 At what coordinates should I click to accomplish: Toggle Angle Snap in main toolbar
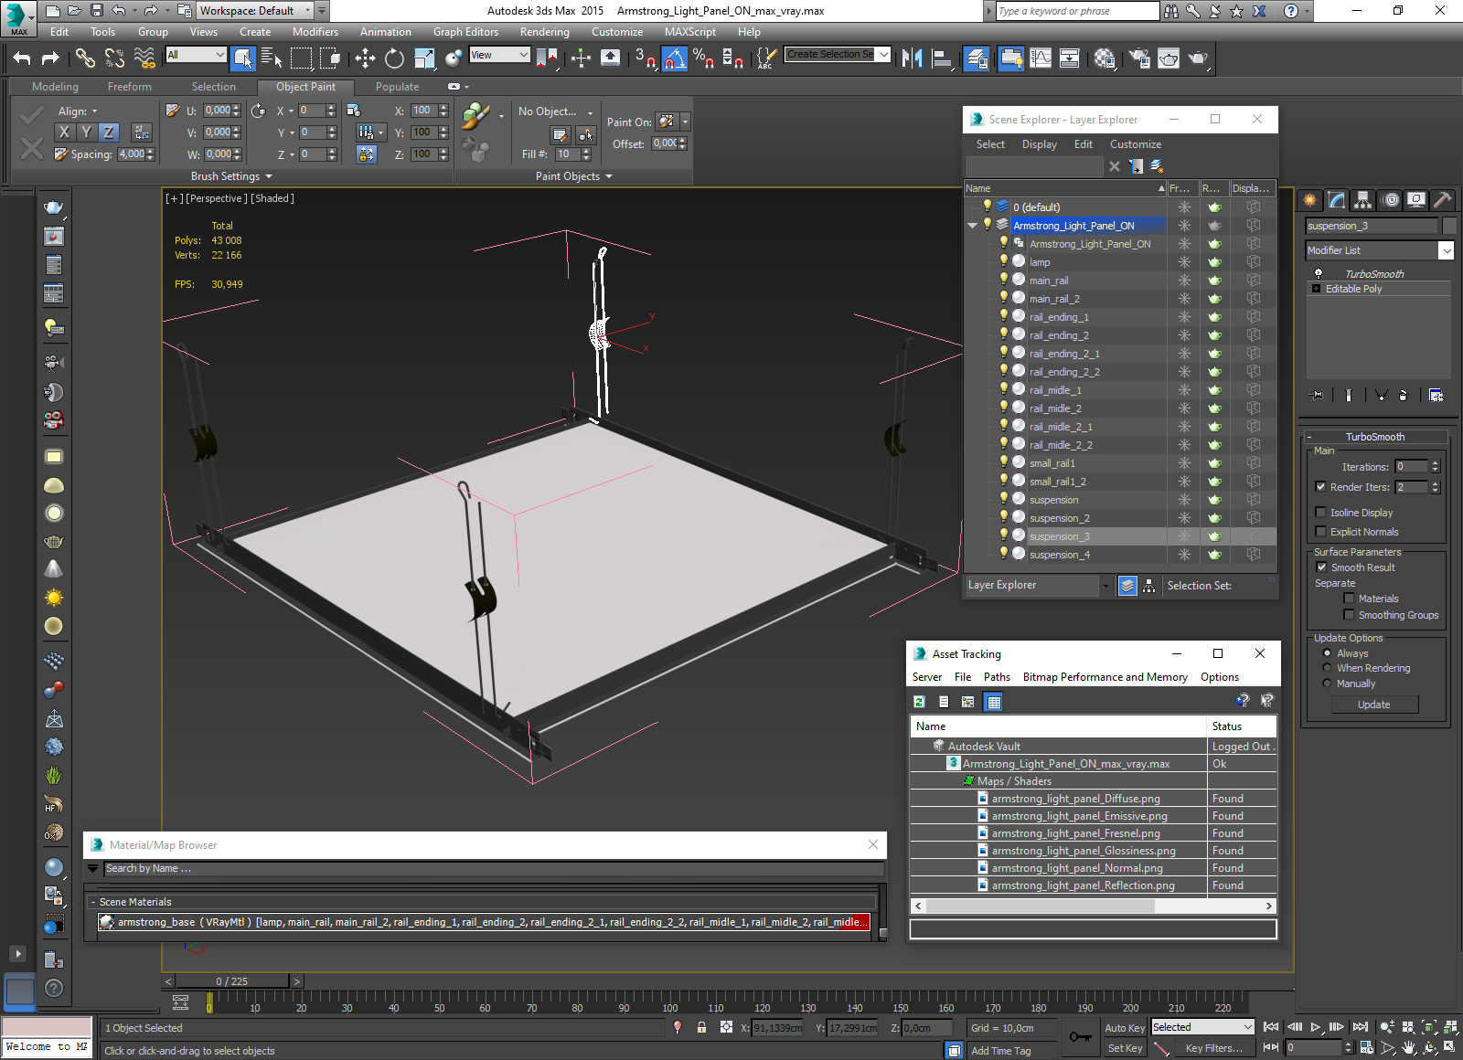click(675, 58)
